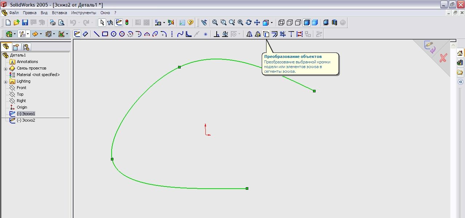Viewport: 465px width, 218px height.
Task: Open the view orientation cube dropdown
Action: pos(272,22)
